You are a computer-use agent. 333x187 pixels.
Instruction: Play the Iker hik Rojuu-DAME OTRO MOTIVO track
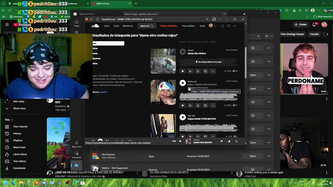point(183,117)
